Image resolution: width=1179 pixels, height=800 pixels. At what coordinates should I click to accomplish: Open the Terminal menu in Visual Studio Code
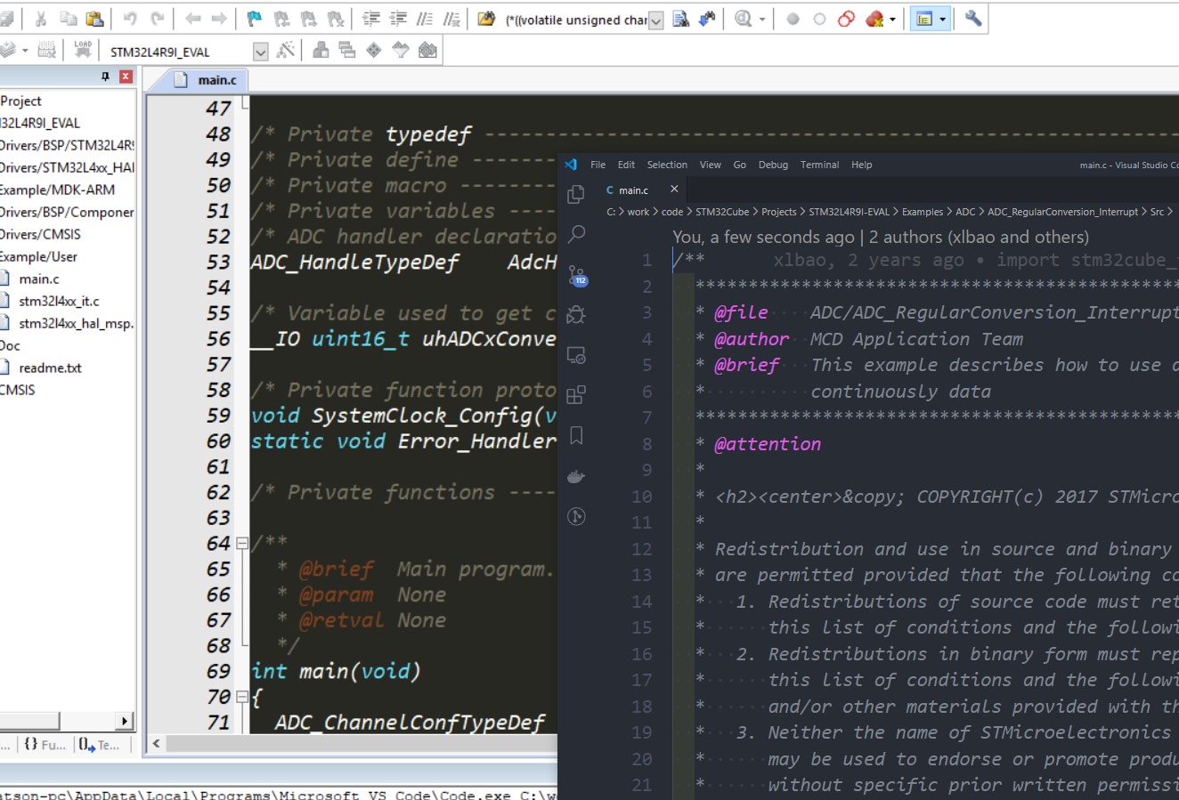(x=819, y=165)
